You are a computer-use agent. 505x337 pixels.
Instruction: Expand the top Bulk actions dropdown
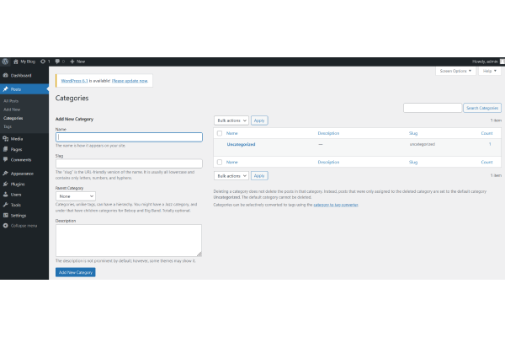(x=231, y=120)
